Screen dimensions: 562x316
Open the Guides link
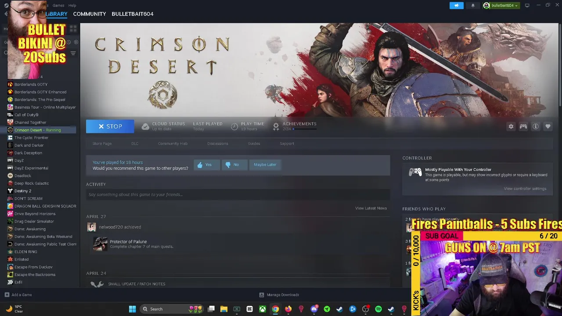pyautogui.click(x=254, y=144)
